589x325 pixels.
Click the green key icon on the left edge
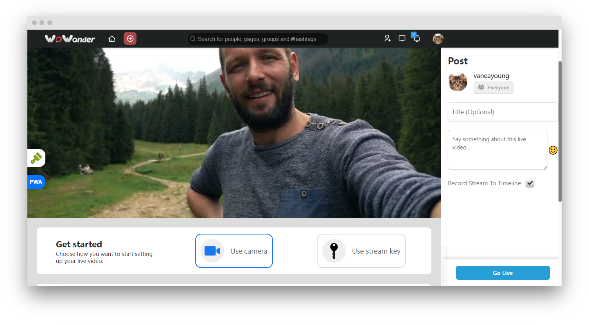pyautogui.click(x=36, y=158)
